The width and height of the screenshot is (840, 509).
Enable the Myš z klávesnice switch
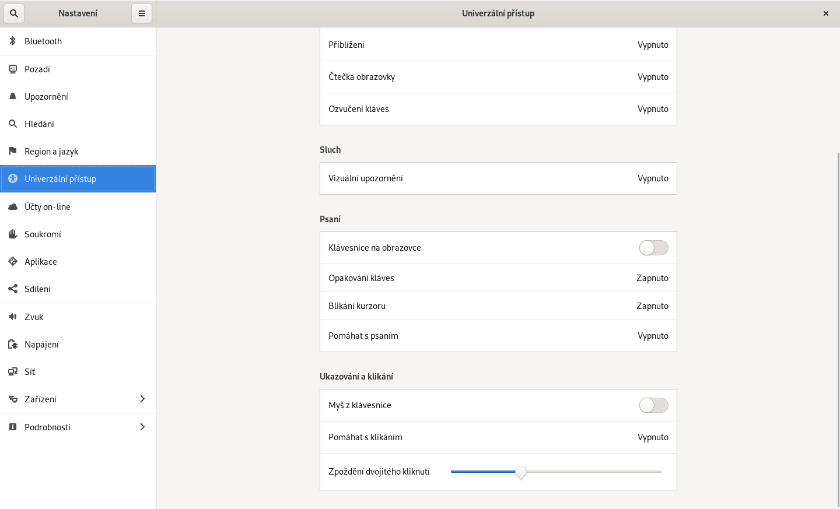click(653, 405)
